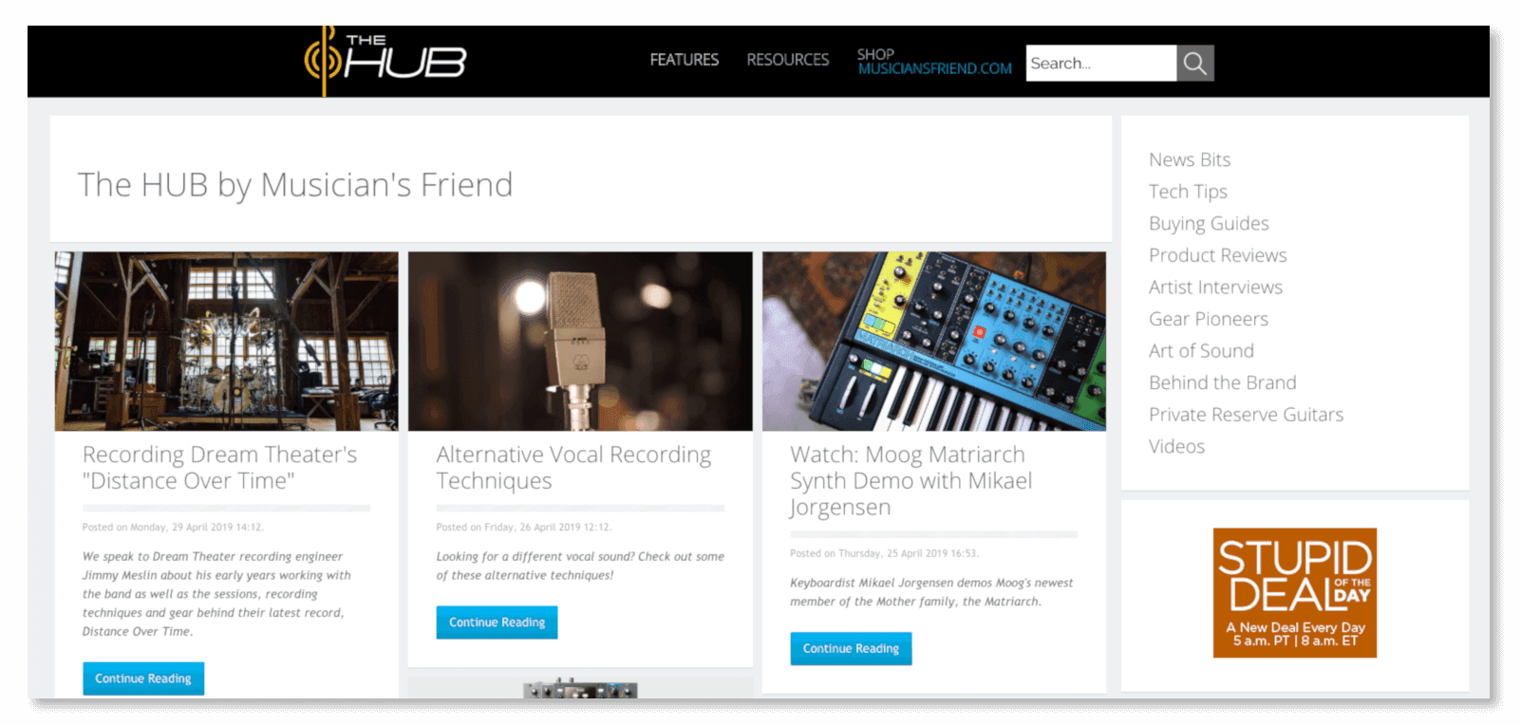View Artist Interviews section
Screen dimensions: 1521x725
(x=1215, y=288)
